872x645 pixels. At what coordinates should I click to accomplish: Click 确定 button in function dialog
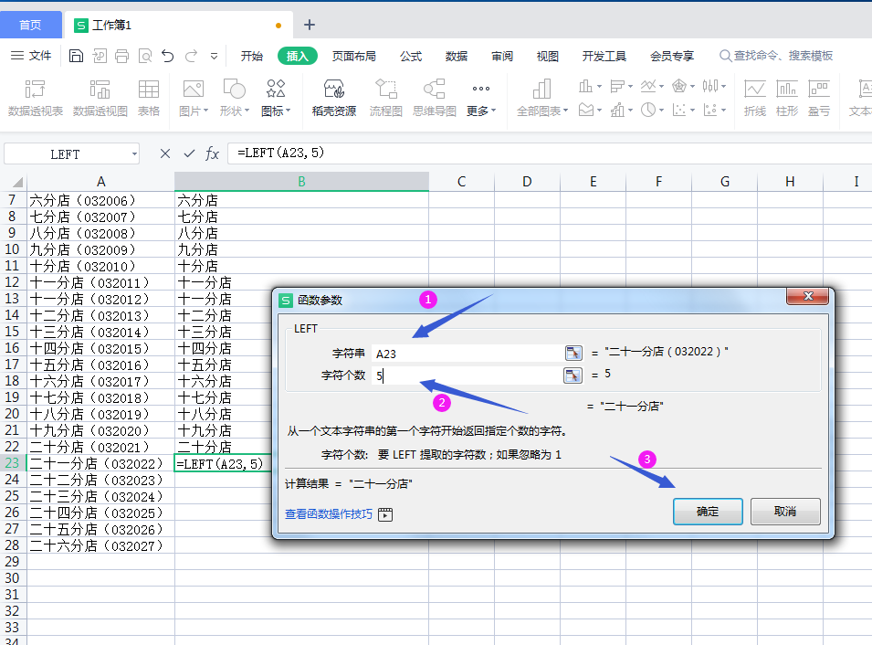point(708,512)
